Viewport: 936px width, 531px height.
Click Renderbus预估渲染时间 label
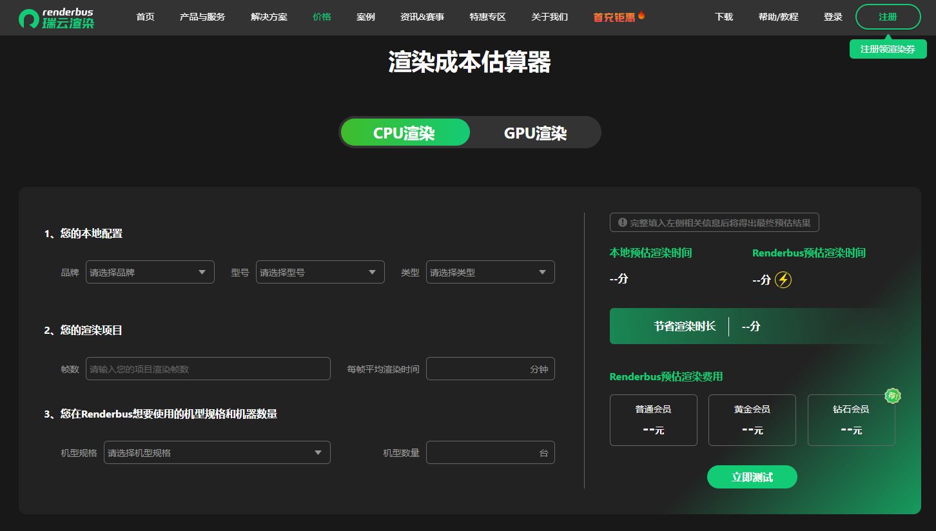[x=809, y=253]
